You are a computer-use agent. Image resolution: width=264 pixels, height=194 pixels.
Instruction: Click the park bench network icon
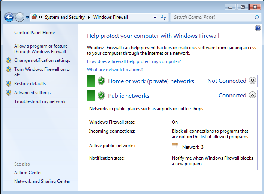pyautogui.click(x=175, y=146)
